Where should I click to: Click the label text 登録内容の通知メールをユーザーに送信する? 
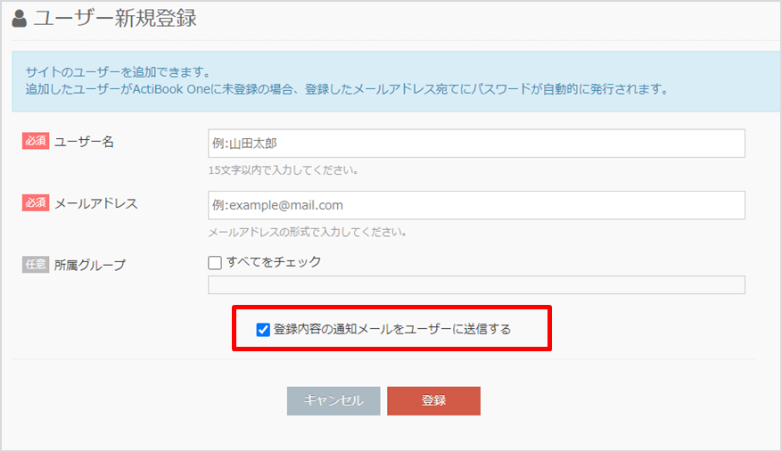pos(392,329)
